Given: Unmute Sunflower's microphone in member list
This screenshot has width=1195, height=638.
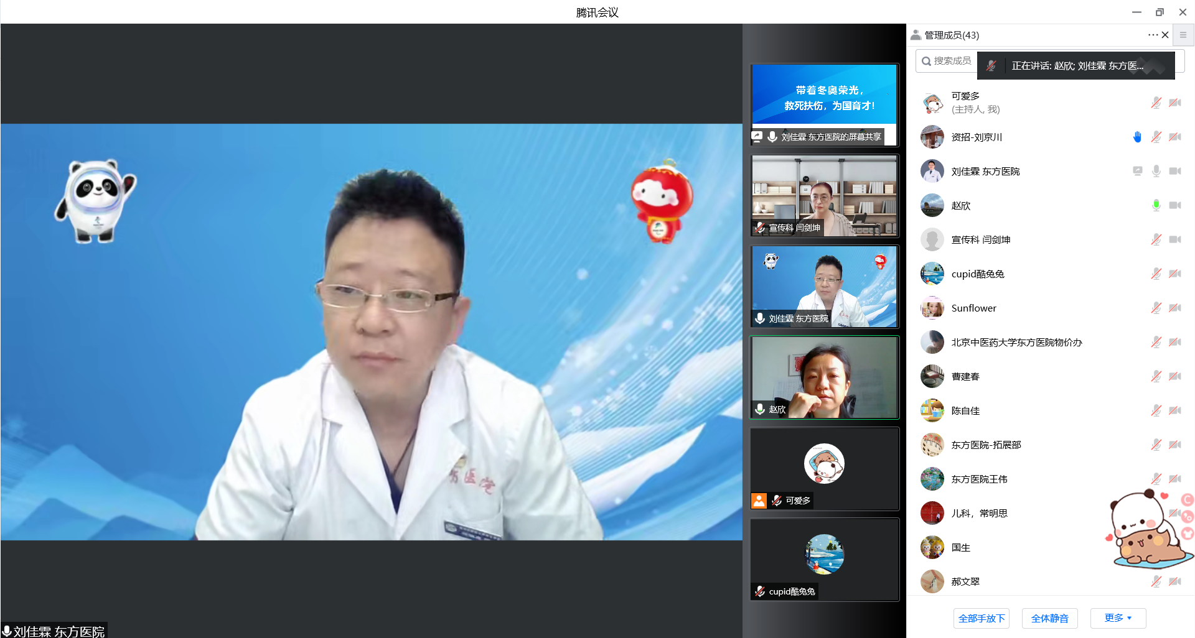Looking at the screenshot, I should tap(1156, 308).
